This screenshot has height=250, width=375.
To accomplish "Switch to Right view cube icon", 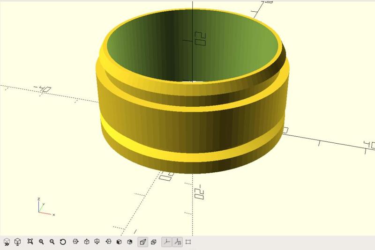I will click(x=75, y=242).
